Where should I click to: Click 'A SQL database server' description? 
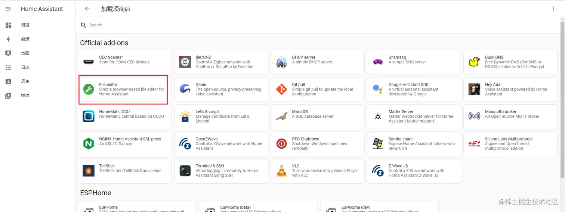313,116
